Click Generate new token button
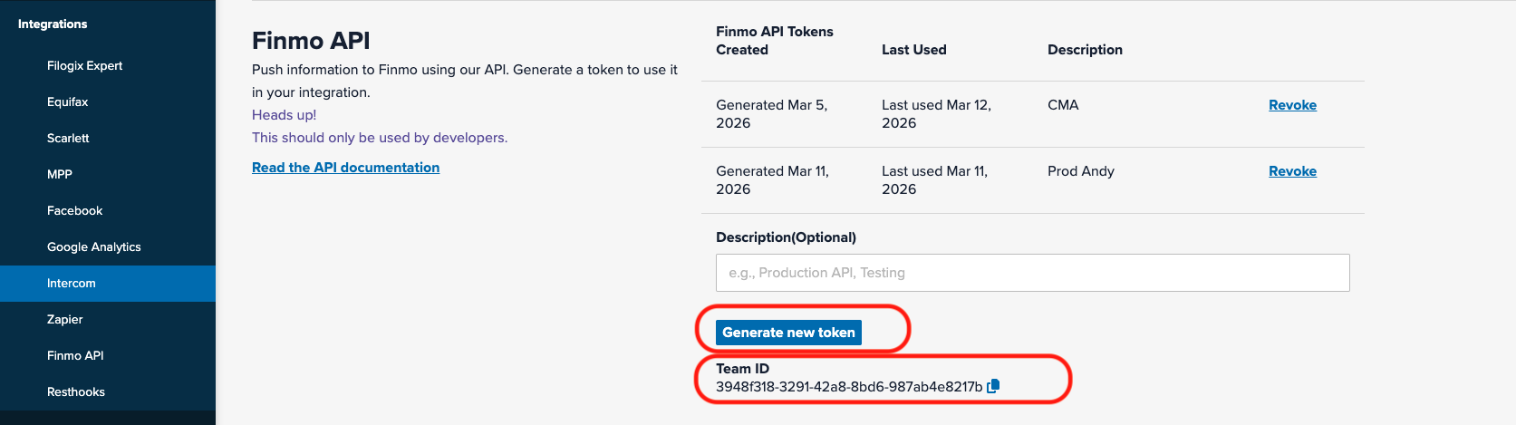This screenshot has height=425, width=1516. 788,333
